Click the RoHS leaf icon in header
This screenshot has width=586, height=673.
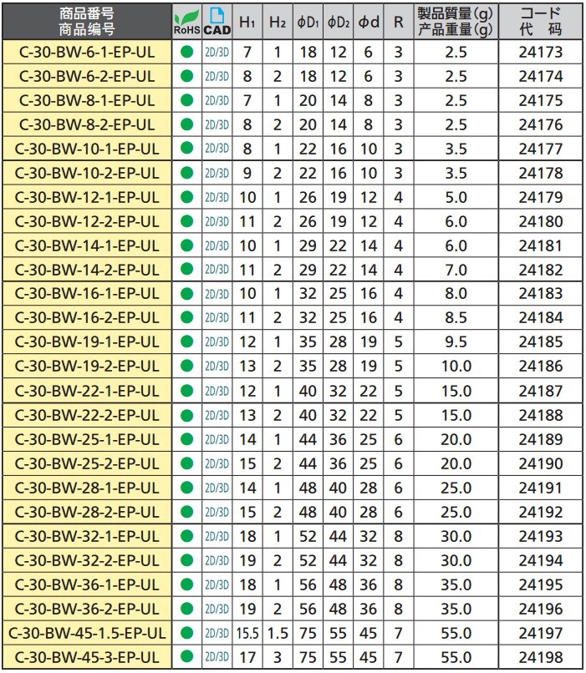pyautogui.click(x=186, y=17)
